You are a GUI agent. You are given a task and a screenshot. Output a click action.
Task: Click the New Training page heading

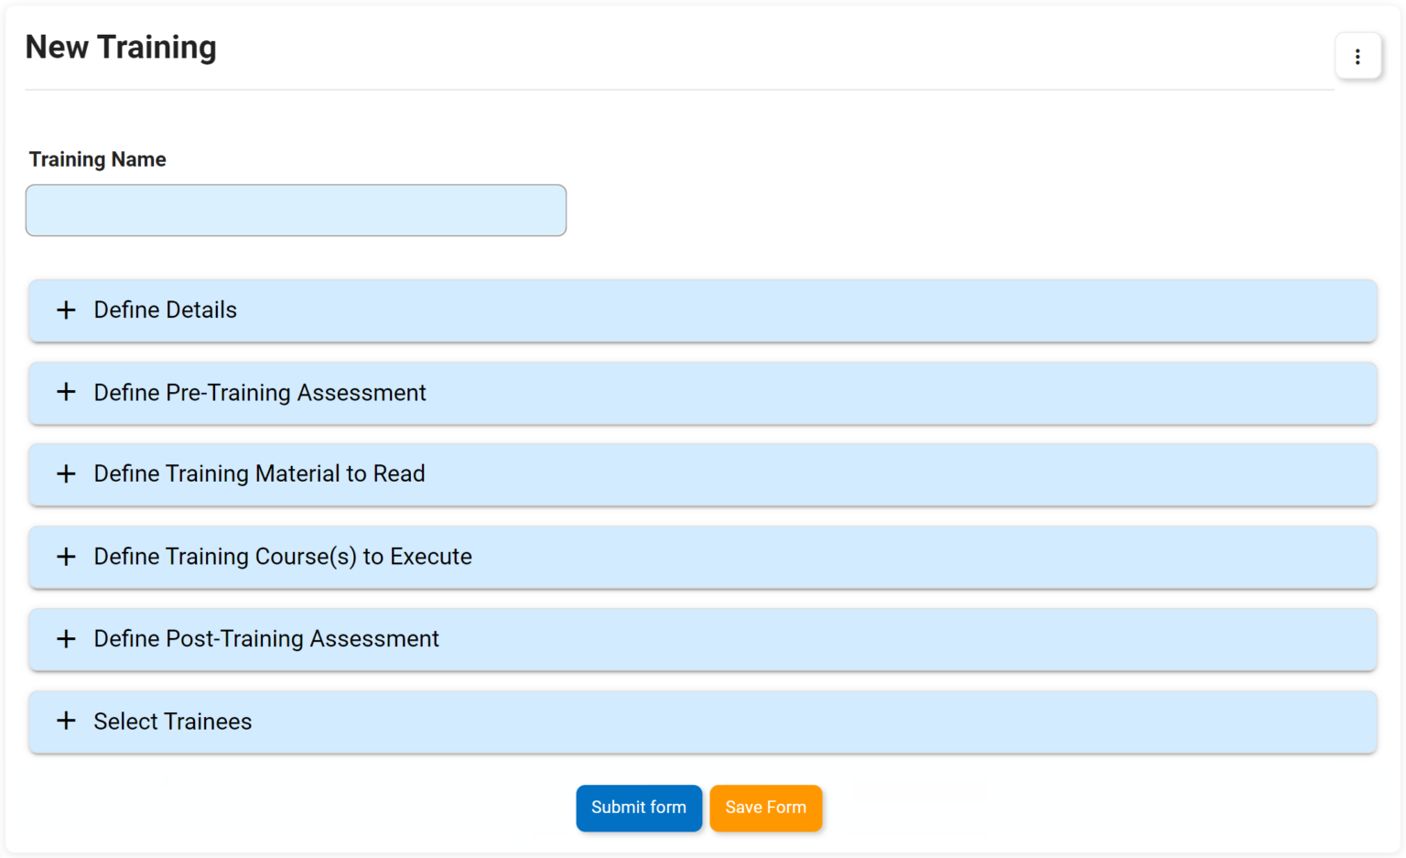point(121,48)
